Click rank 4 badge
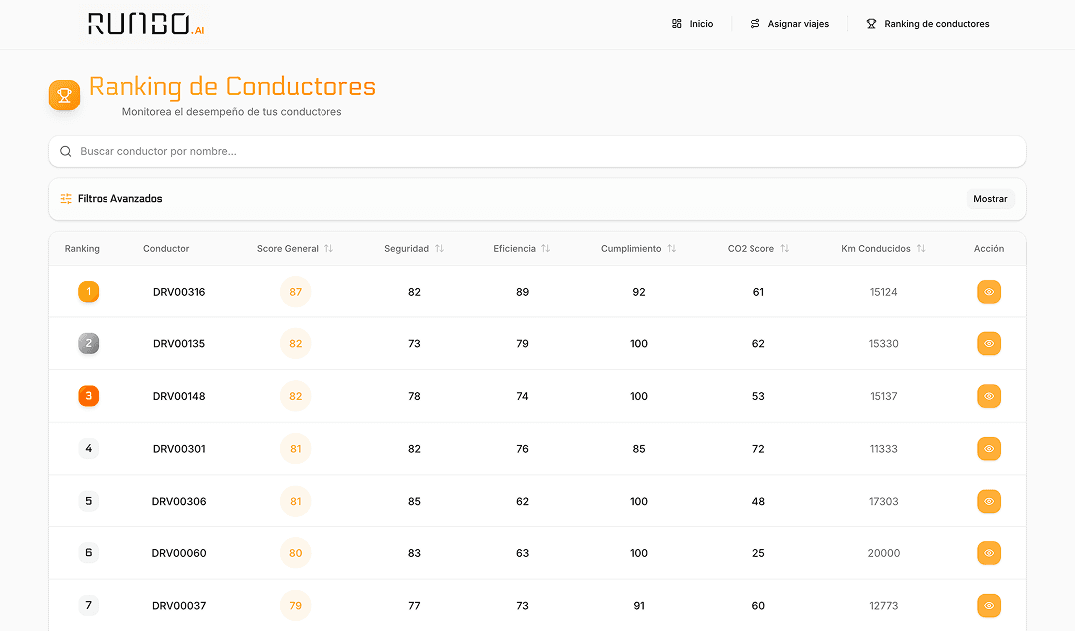This screenshot has width=1075, height=631. (x=88, y=449)
